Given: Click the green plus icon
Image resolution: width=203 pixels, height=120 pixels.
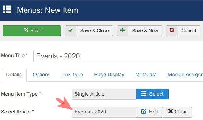Looking at the screenshot, I should (x=122, y=30).
